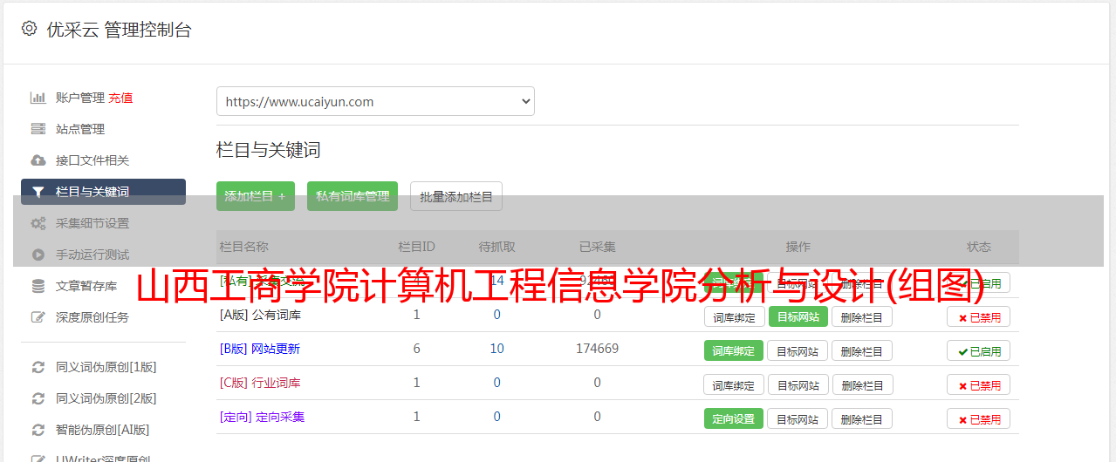Select the 账户管理 sidebar label
The height and width of the screenshot is (462, 1116).
80,98
